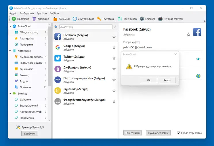Select Αρχεία category
The height and width of the screenshot is (146, 214).
coord(28,81)
